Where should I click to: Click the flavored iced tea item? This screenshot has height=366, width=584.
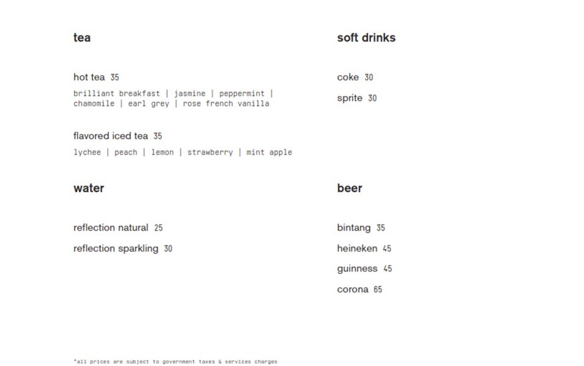(x=111, y=136)
